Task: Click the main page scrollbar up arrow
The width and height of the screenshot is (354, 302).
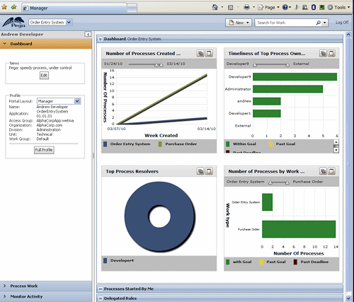Action: click(x=348, y=35)
